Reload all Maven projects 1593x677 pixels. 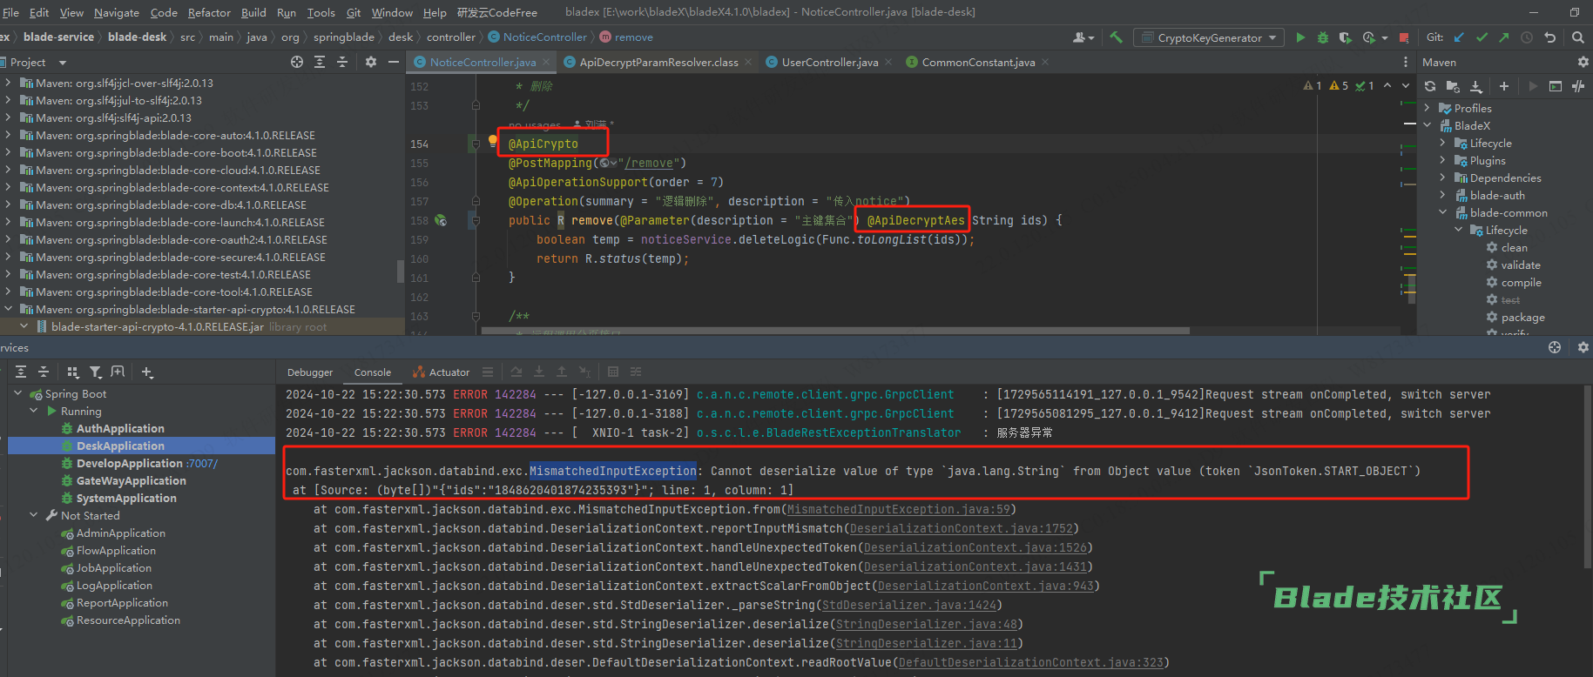point(1430,86)
